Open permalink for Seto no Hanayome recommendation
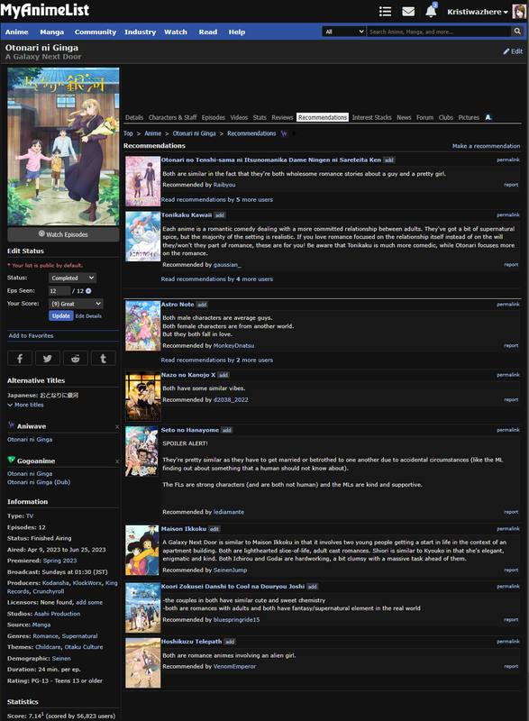This screenshot has width=529, height=721. click(508, 430)
